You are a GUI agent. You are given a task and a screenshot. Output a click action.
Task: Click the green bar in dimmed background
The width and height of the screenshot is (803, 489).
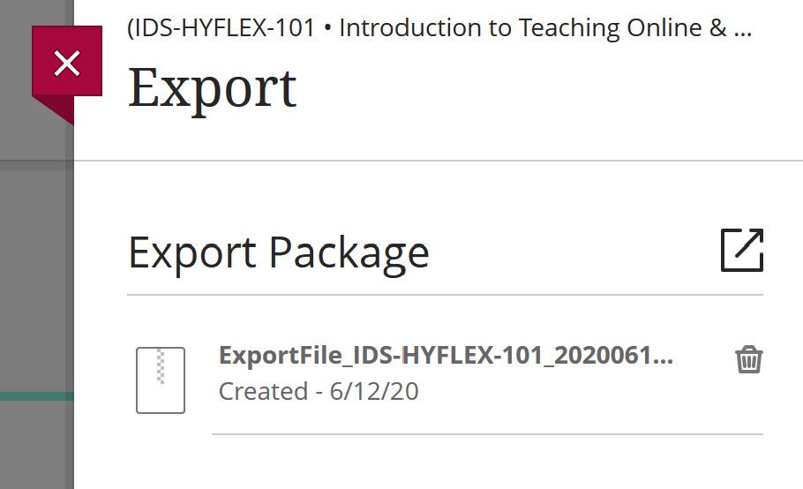[x=37, y=396]
